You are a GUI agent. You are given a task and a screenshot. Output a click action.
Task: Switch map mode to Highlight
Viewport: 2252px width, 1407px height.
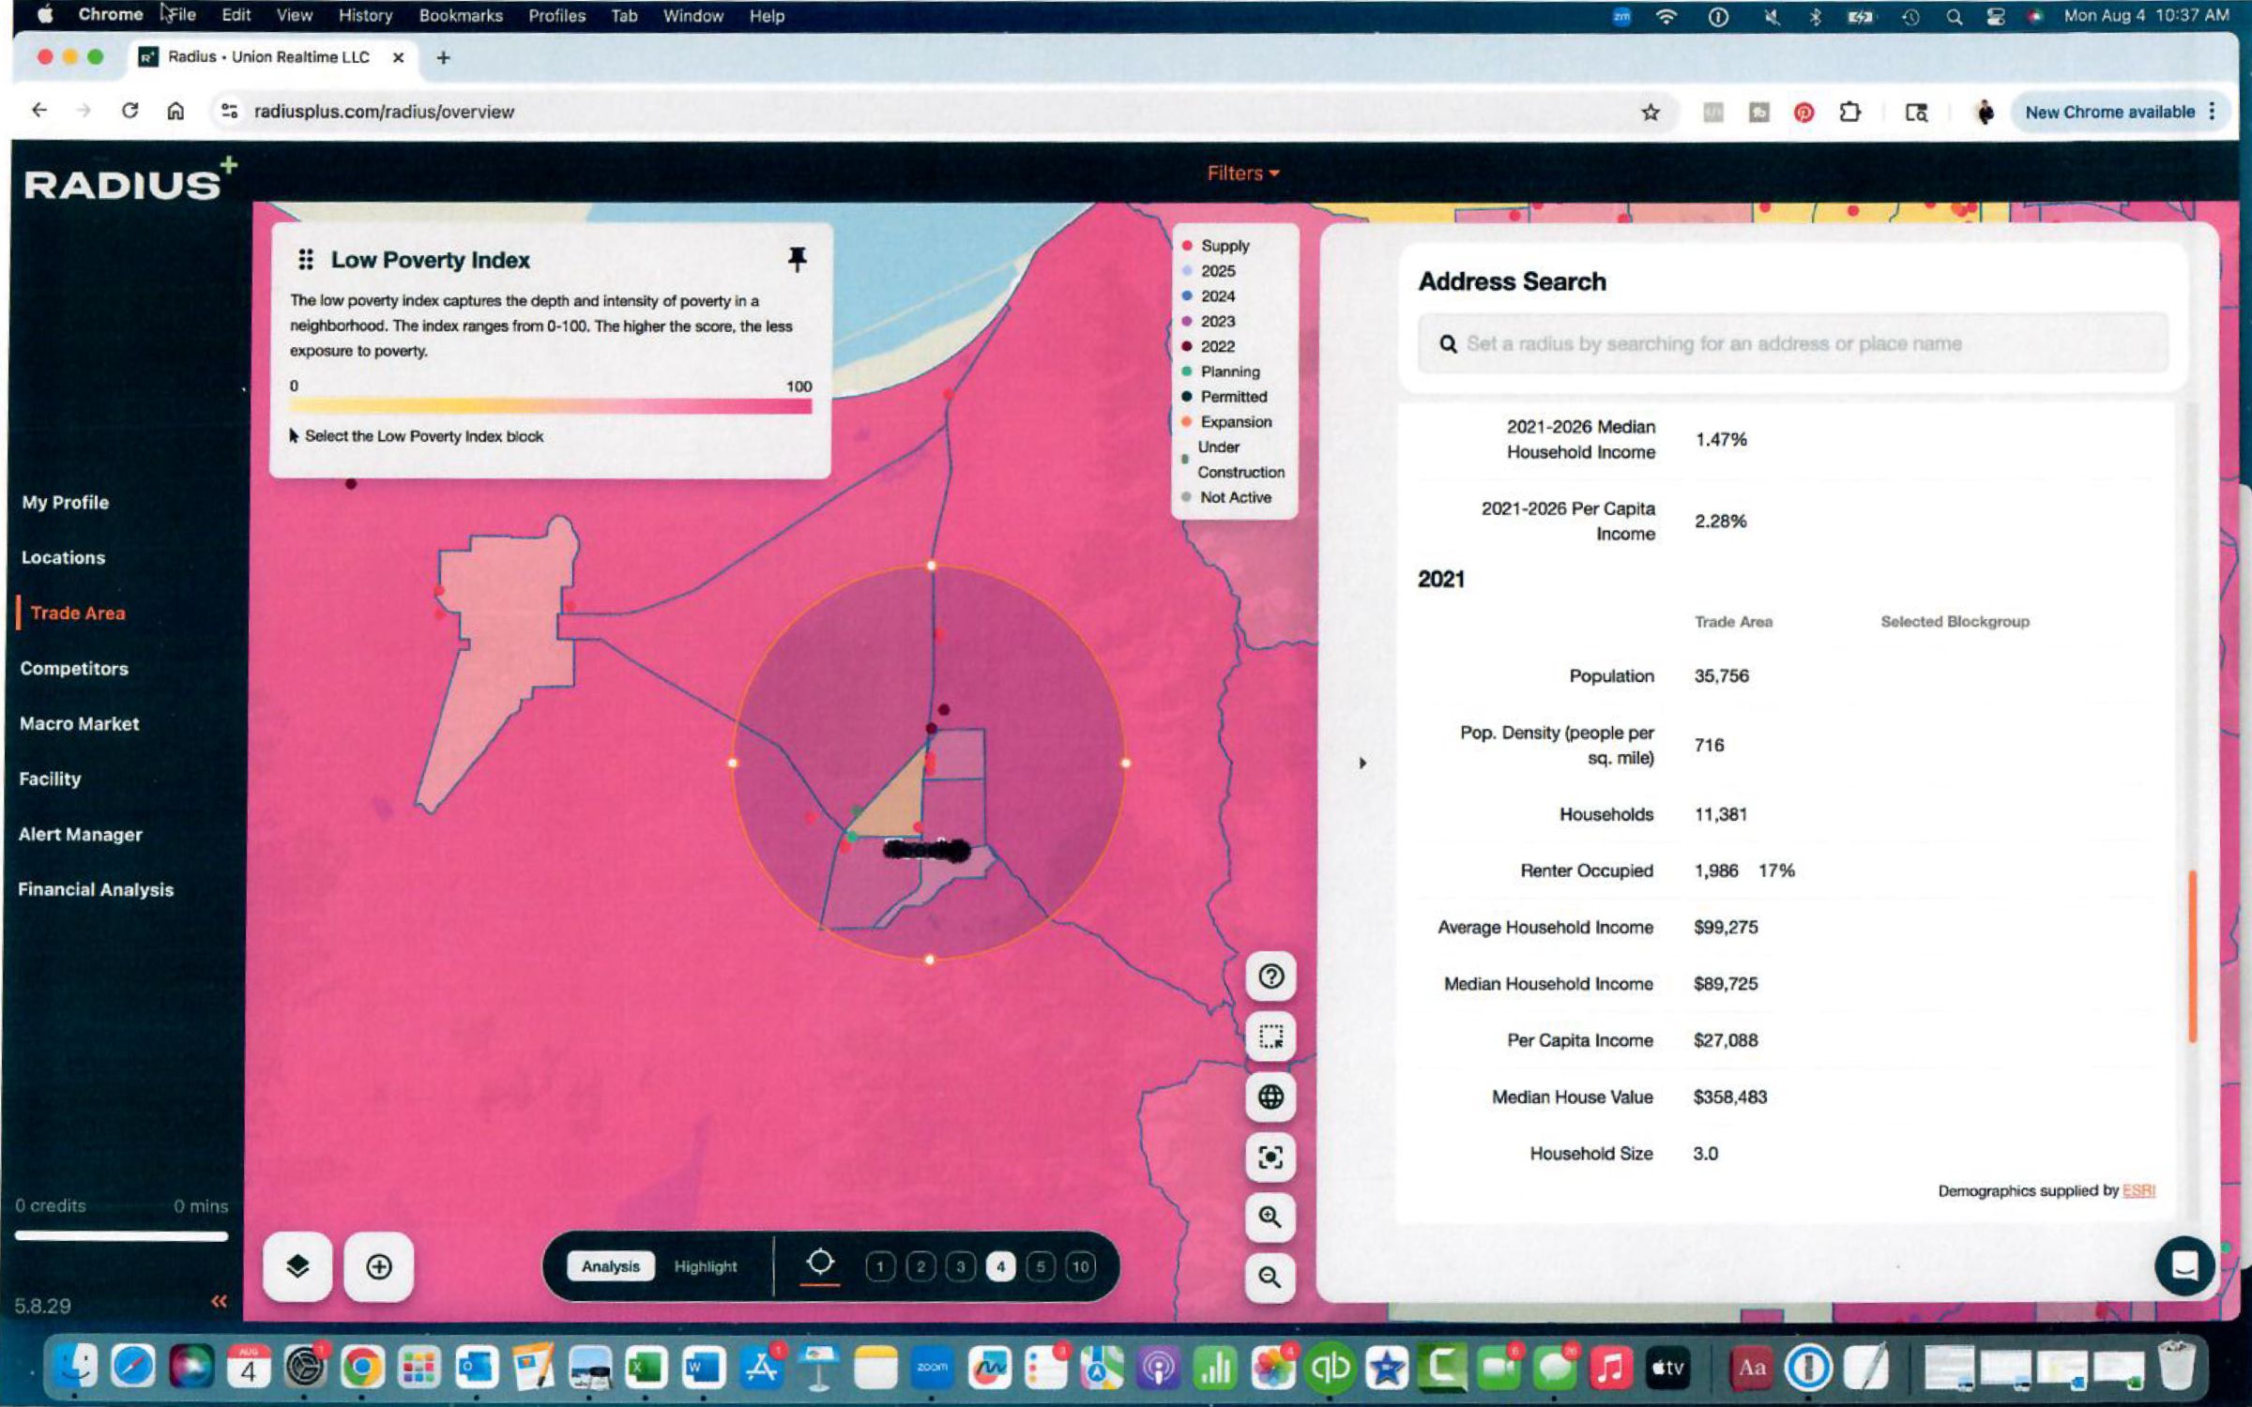[706, 1266]
